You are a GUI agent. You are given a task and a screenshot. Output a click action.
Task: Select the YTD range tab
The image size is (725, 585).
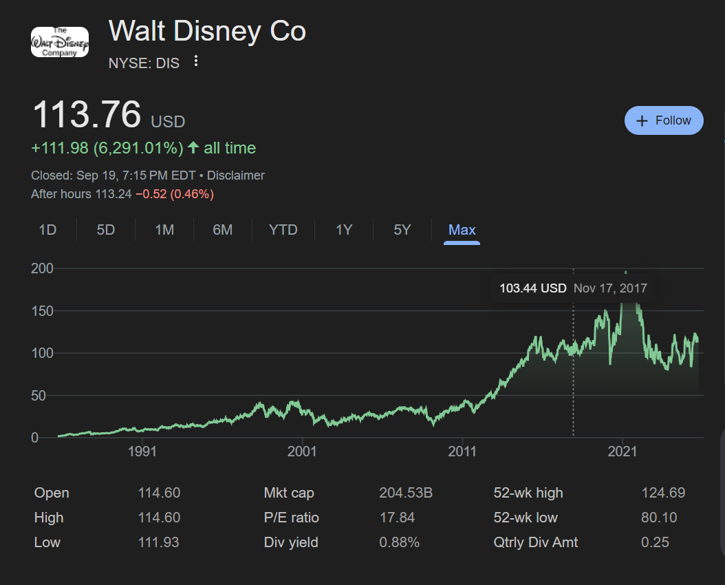click(x=283, y=230)
